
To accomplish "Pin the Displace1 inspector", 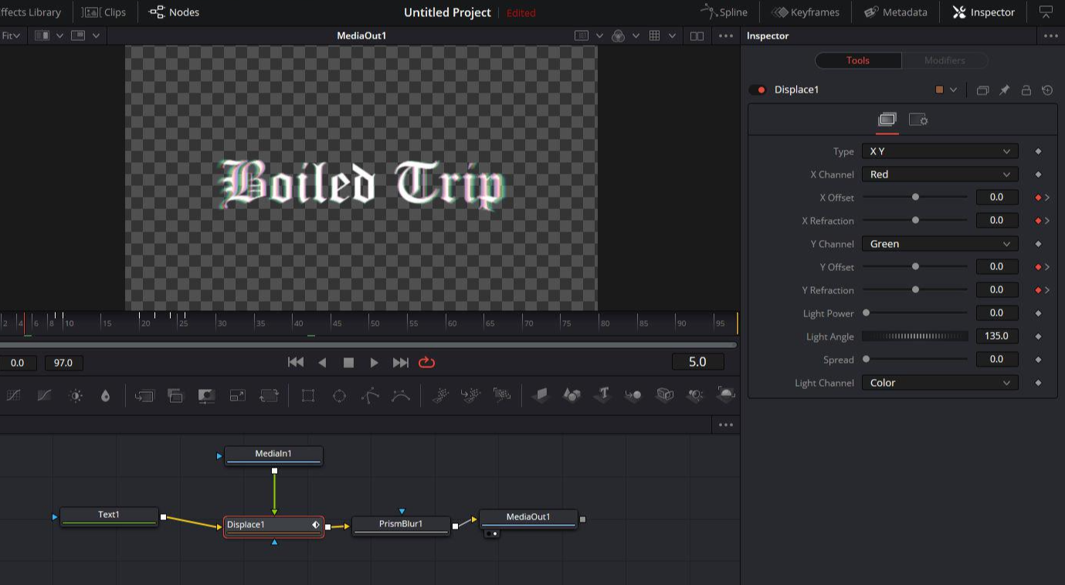I will click(1004, 90).
